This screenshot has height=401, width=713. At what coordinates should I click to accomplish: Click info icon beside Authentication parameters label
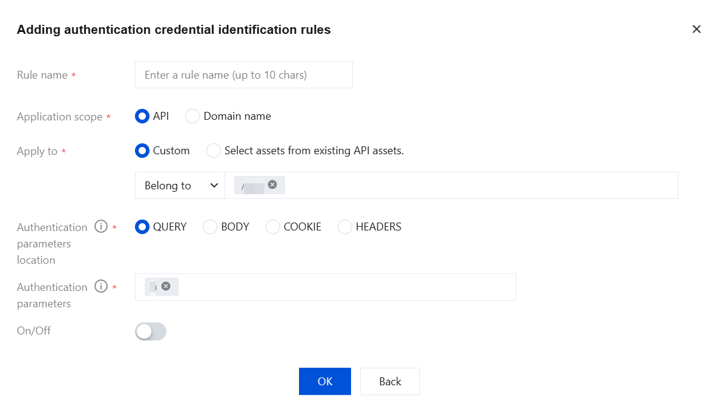tap(101, 287)
